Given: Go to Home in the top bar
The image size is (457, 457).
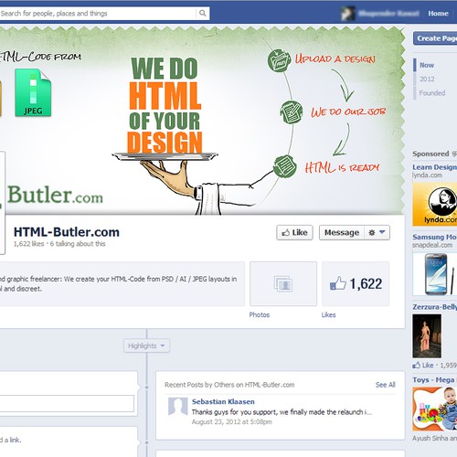Looking at the screenshot, I should [x=438, y=14].
